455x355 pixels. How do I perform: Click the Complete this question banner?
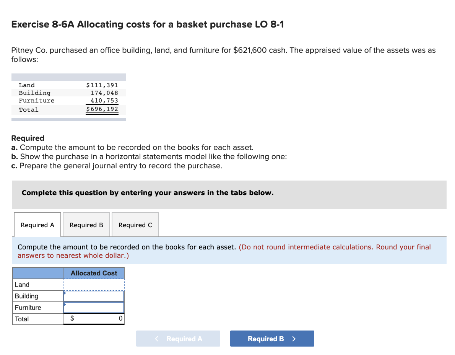coord(147,192)
